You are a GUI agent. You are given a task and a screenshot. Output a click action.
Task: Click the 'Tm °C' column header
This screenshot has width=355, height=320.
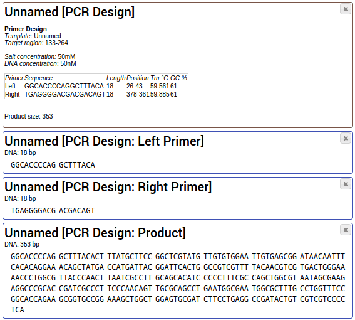point(160,78)
